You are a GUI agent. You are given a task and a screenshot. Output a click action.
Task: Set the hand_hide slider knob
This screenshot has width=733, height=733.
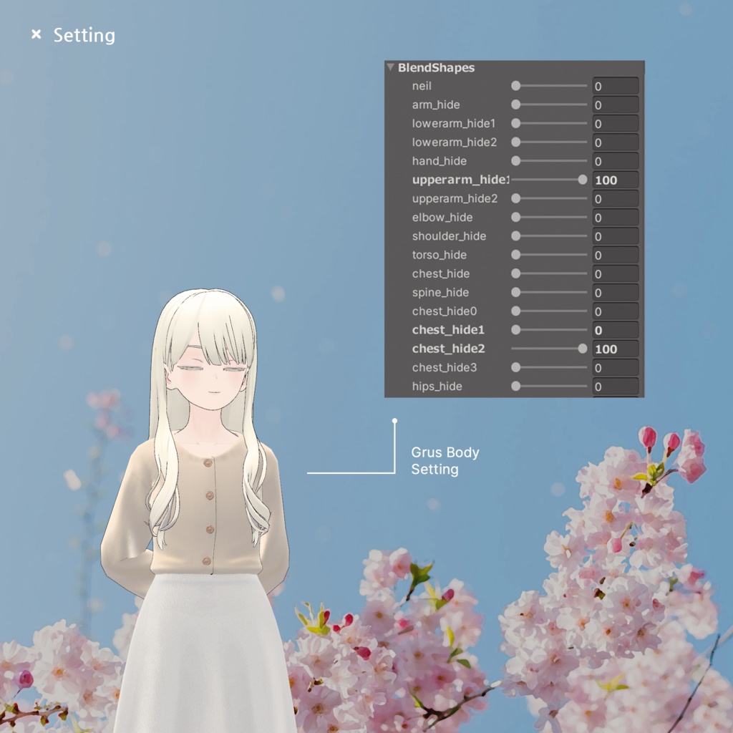click(515, 160)
